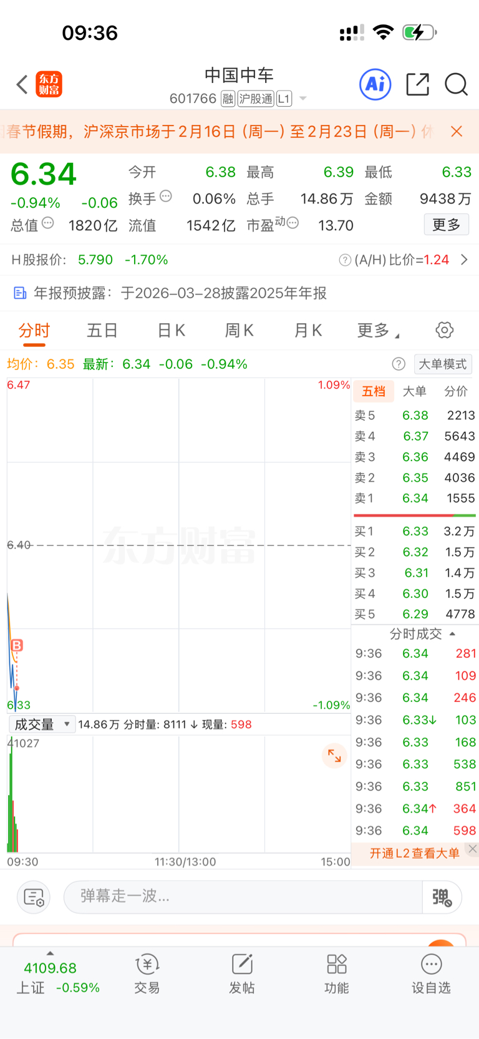
Task: Open the Ai assistant icon
Action: [375, 84]
